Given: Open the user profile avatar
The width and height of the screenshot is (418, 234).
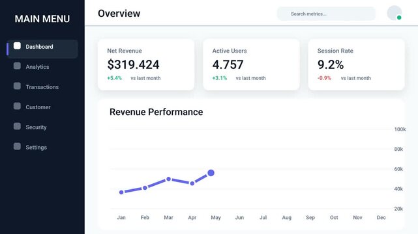Looking at the screenshot, I should point(395,13).
